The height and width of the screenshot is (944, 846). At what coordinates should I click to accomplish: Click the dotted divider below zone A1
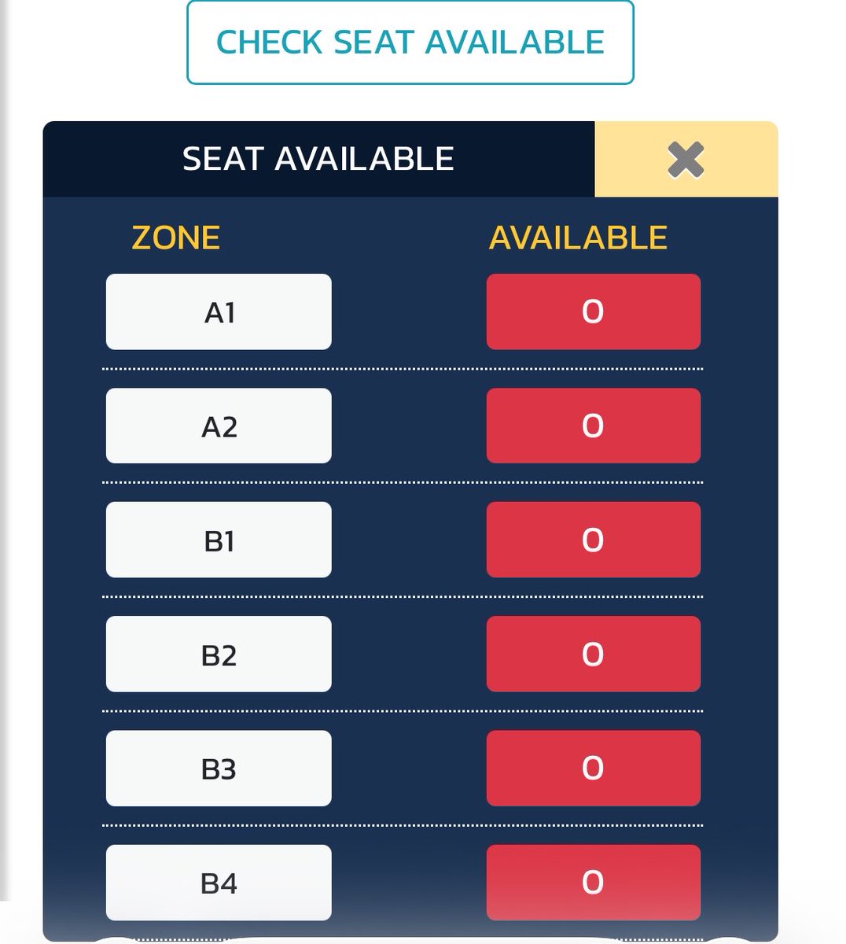point(403,368)
